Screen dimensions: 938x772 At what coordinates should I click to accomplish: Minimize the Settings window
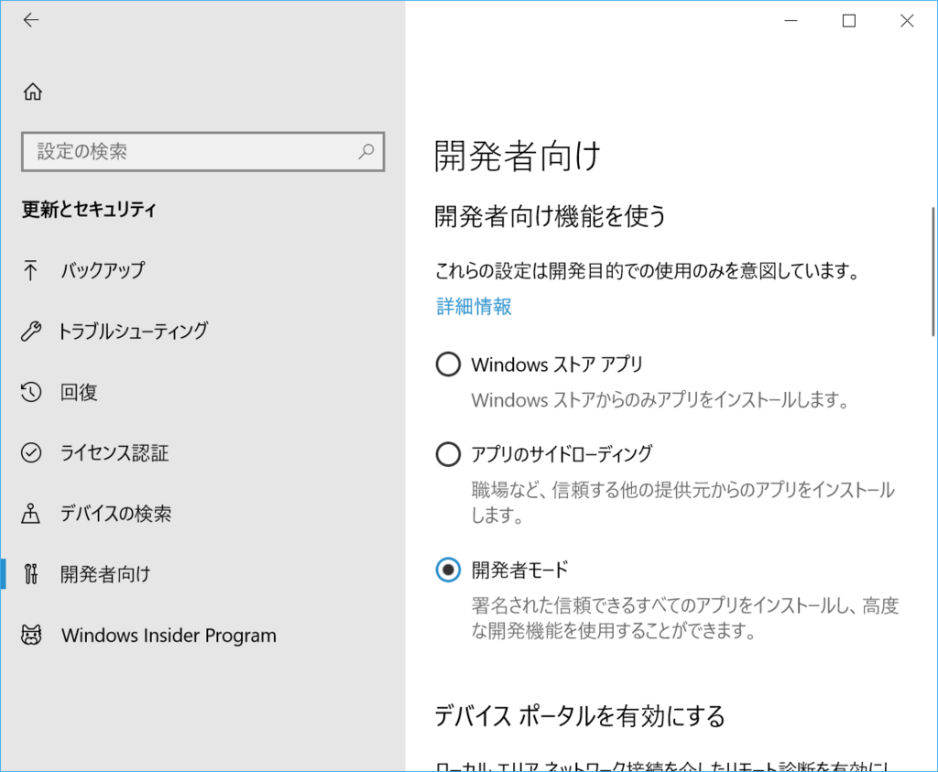point(791,21)
